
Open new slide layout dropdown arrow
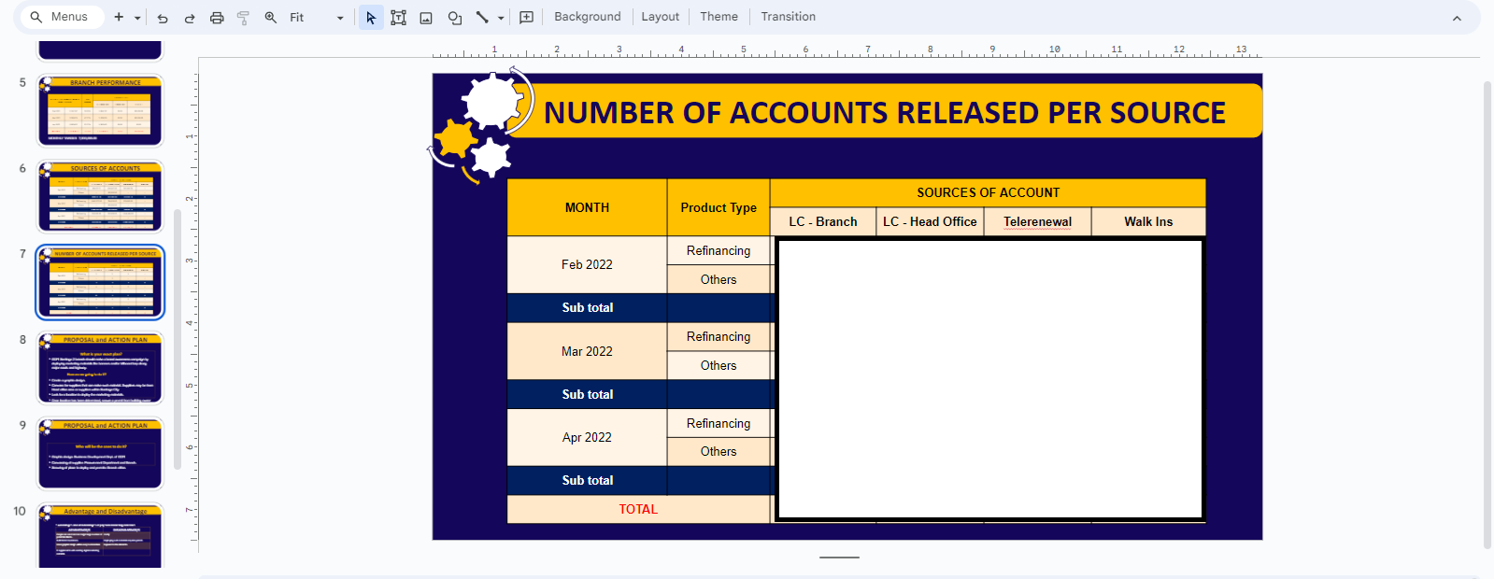coord(137,18)
